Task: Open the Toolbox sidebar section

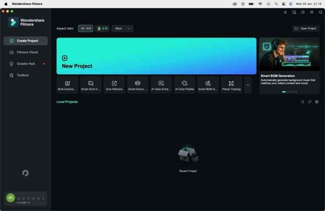Action: click(x=26, y=75)
